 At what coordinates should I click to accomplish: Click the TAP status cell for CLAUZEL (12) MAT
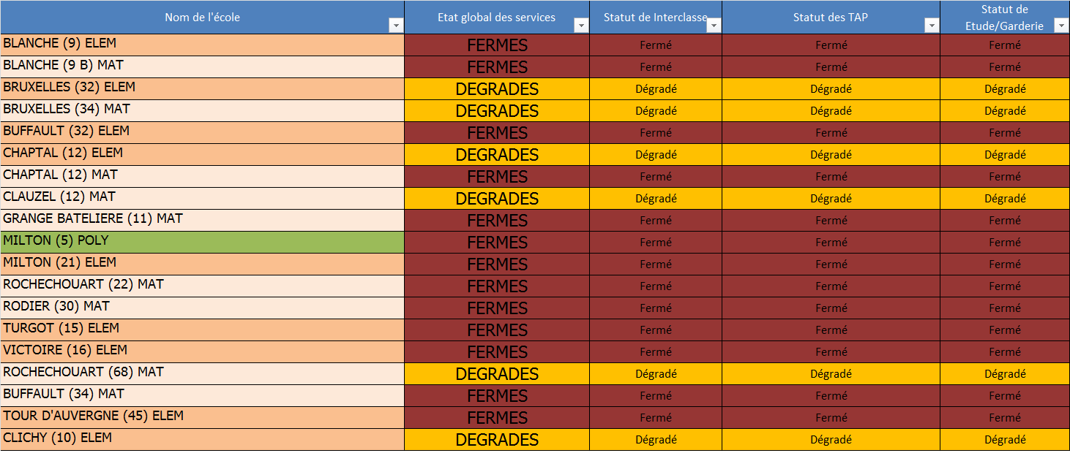(831, 199)
